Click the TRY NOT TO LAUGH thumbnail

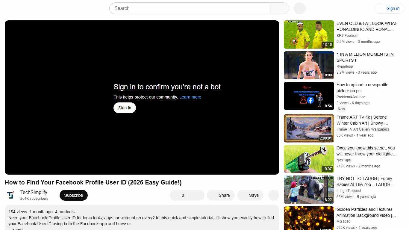click(309, 190)
